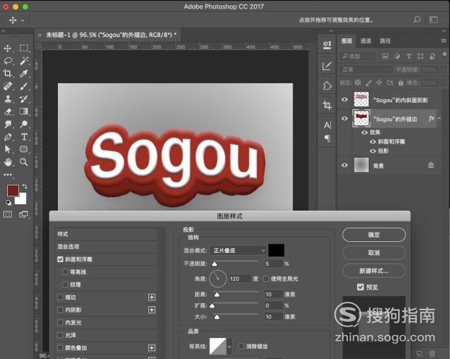This screenshot has height=359, width=450.
Task: Filter layers by type layers
Action: click(409, 56)
